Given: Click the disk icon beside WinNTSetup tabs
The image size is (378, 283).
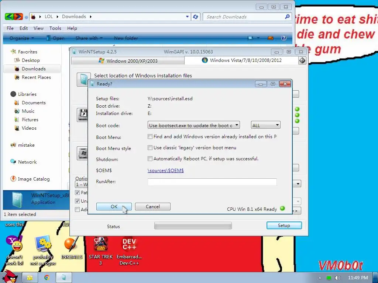Looking at the screenshot, I should point(302,60).
